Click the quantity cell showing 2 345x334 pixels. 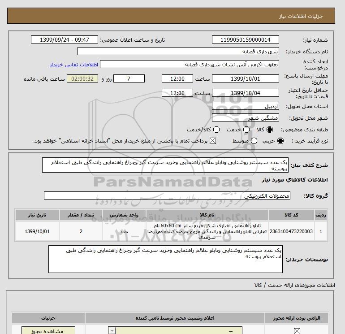[81, 231]
